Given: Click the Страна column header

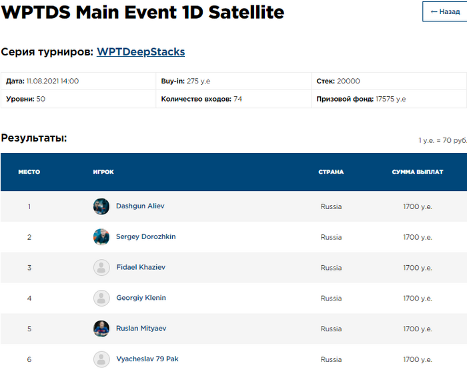Looking at the screenshot, I should tap(331, 172).
